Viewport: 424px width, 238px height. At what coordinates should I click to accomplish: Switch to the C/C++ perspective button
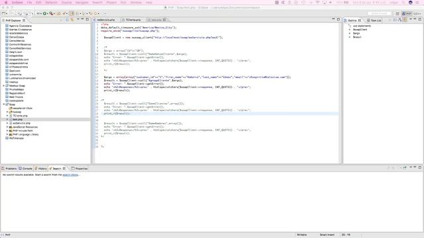(417, 13)
